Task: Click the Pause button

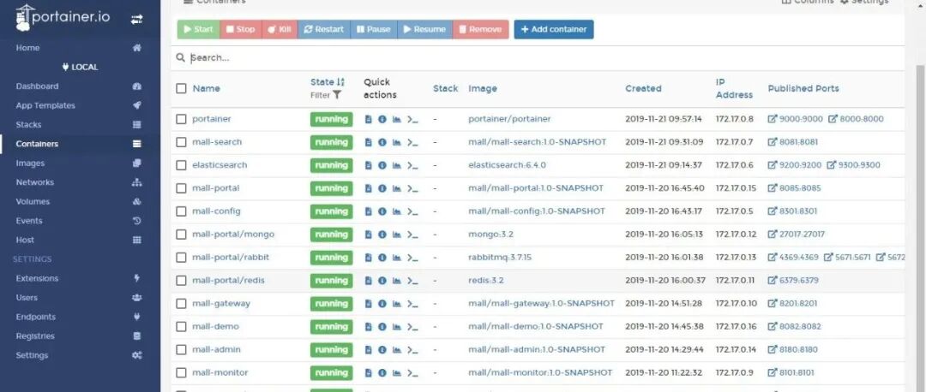Action: click(x=374, y=29)
